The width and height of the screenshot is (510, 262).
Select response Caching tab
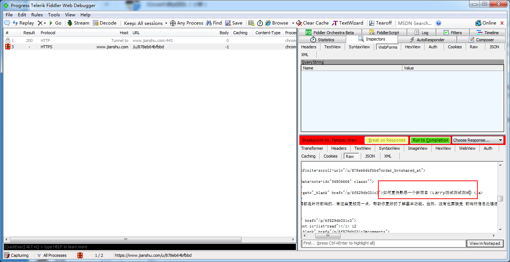(x=308, y=156)
